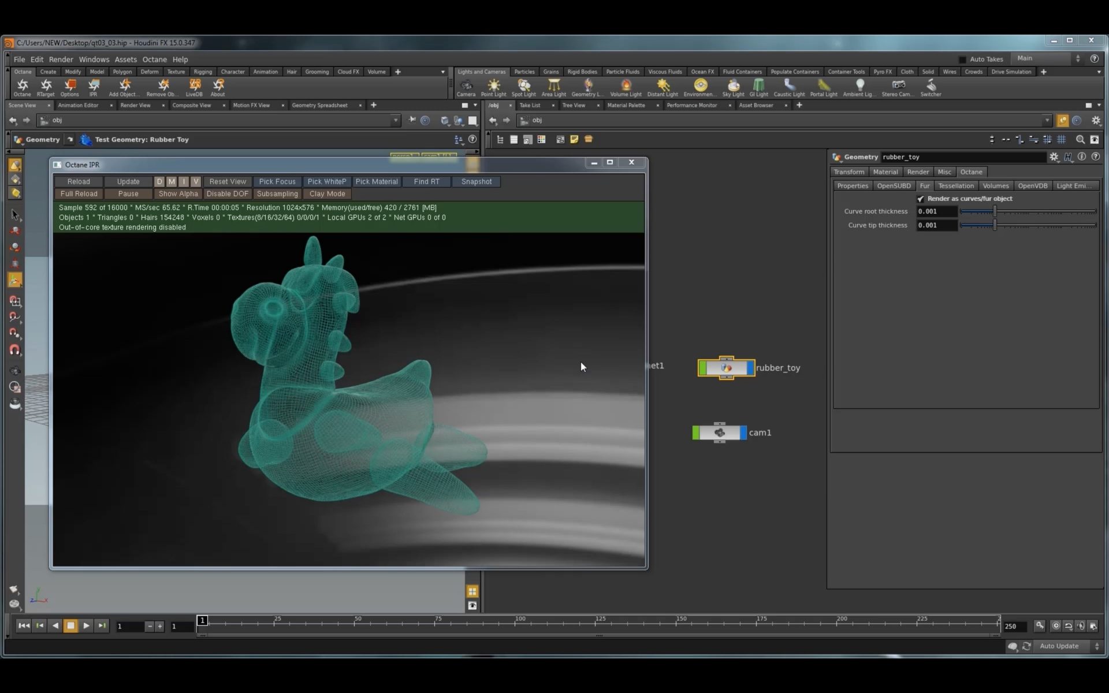Click the Reset View button

228,181
